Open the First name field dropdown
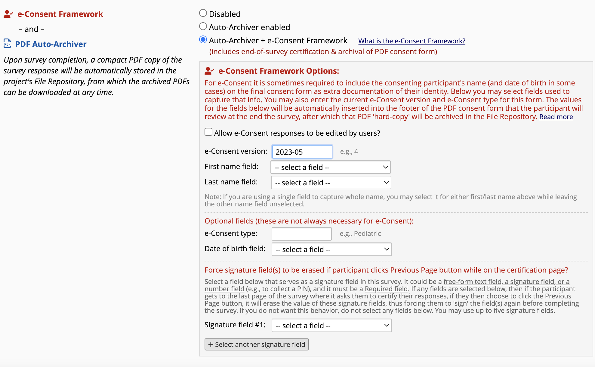 (331, 167)
